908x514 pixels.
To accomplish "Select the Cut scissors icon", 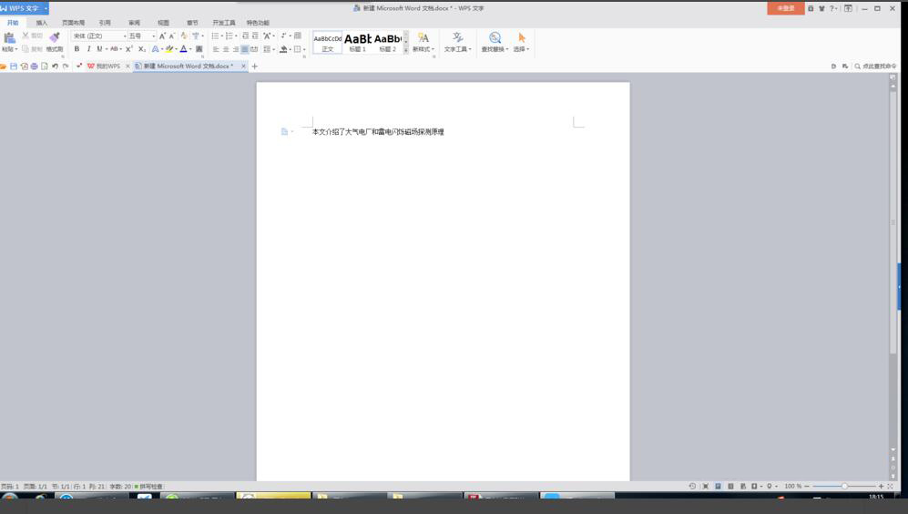I will (x=26, y=36).
